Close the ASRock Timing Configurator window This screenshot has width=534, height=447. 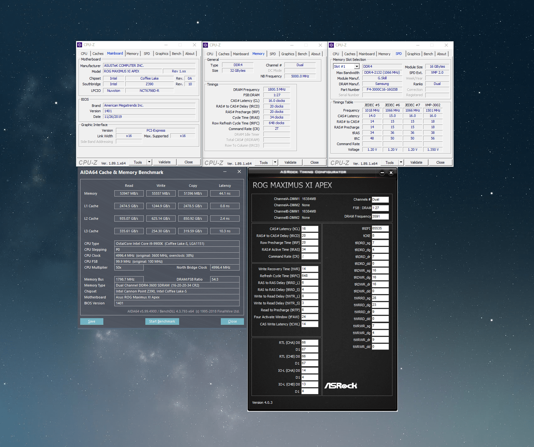391,173
